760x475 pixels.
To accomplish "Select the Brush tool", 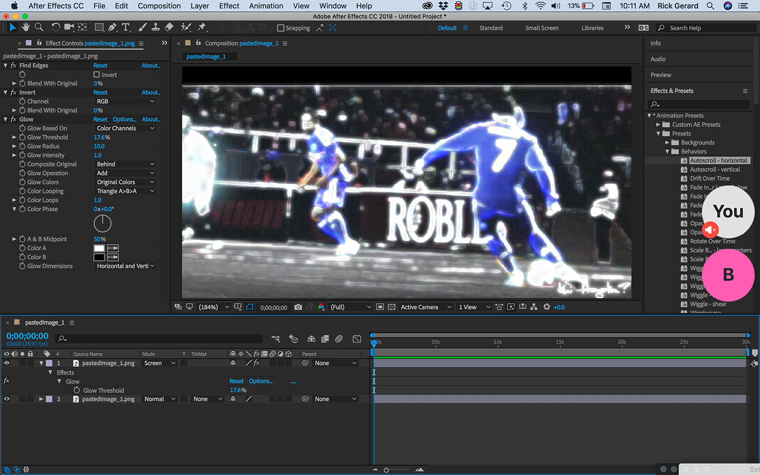I will pos(142,27).
